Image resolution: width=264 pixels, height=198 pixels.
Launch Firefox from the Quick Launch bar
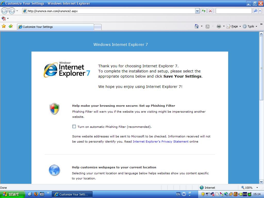coord(36,194)
